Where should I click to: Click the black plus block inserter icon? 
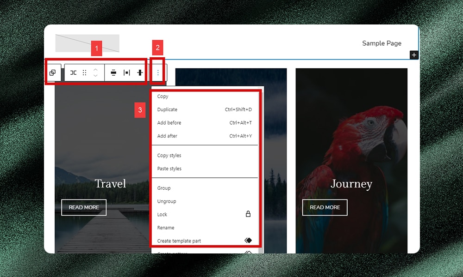click(413, 54)
